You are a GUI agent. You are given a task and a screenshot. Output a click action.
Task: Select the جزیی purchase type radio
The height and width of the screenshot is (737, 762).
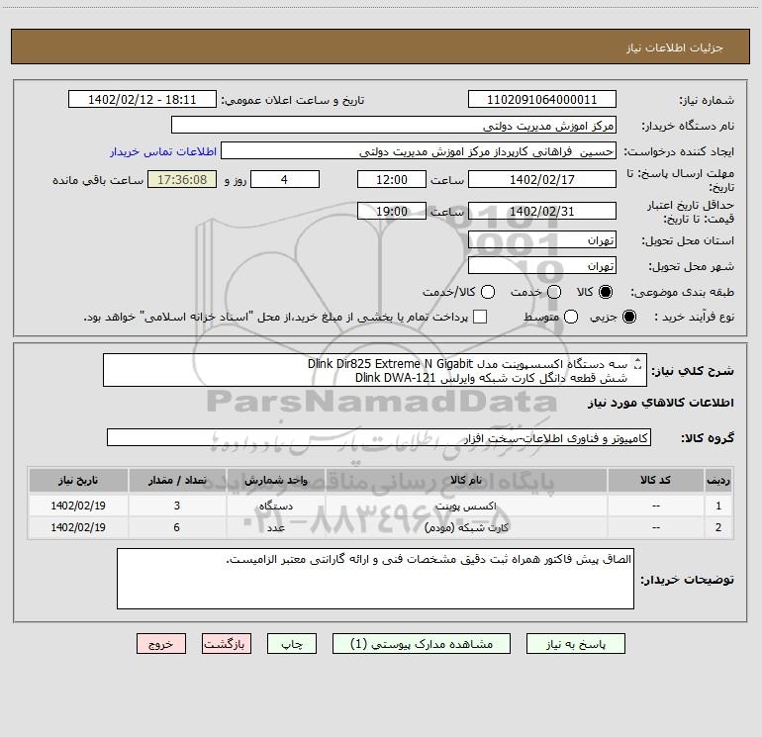[629, 317]
